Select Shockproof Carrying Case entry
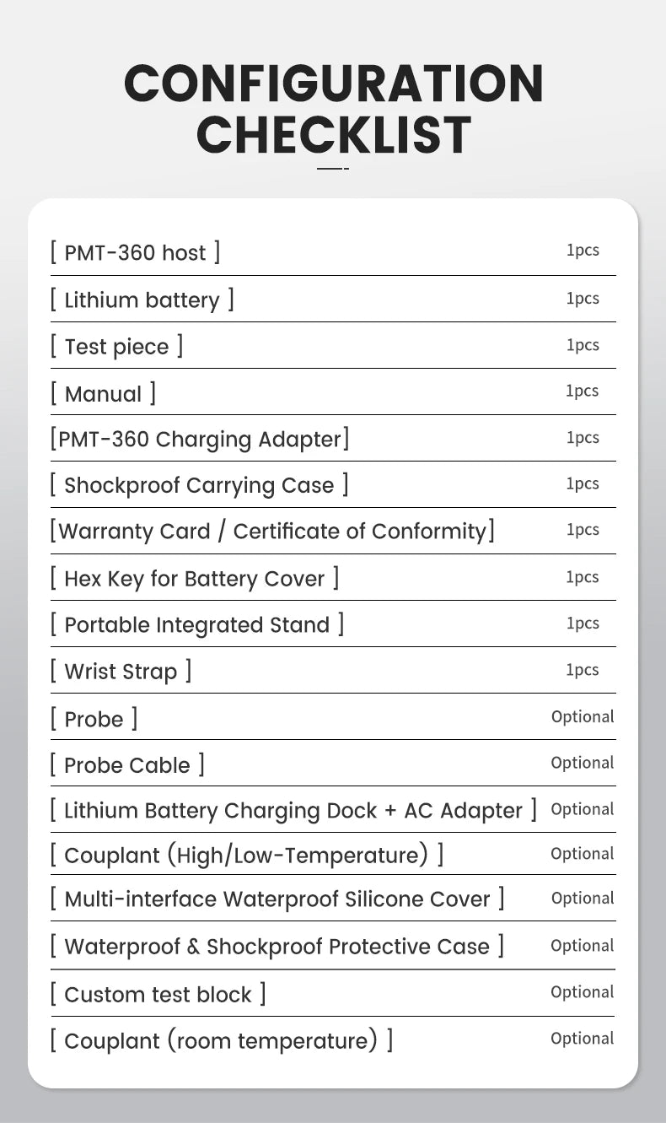The image size is (666, 1123). coord(199,485)
